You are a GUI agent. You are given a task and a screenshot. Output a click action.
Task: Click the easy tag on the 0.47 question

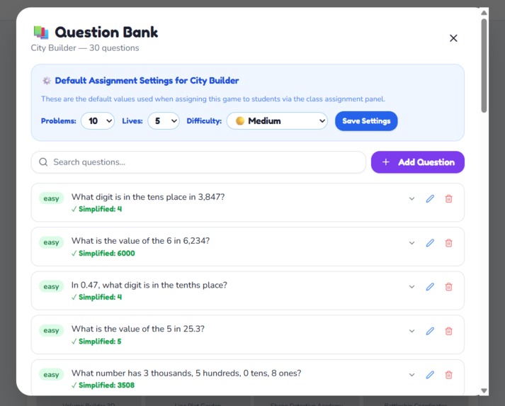point(51,286)
